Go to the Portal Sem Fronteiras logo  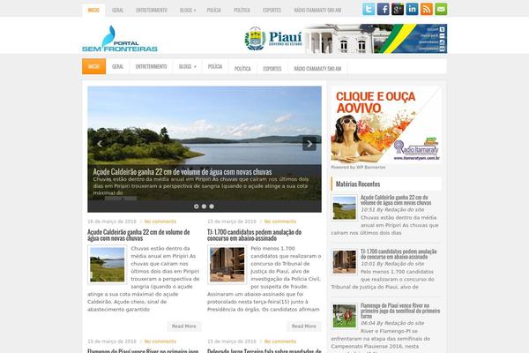120,39
